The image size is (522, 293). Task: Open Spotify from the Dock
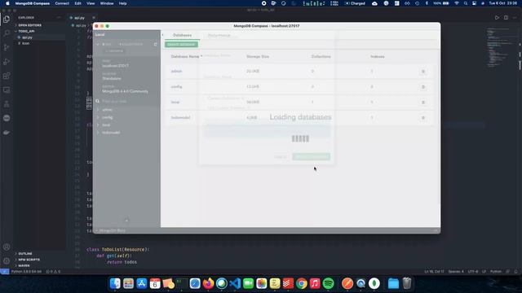point(328,283)
